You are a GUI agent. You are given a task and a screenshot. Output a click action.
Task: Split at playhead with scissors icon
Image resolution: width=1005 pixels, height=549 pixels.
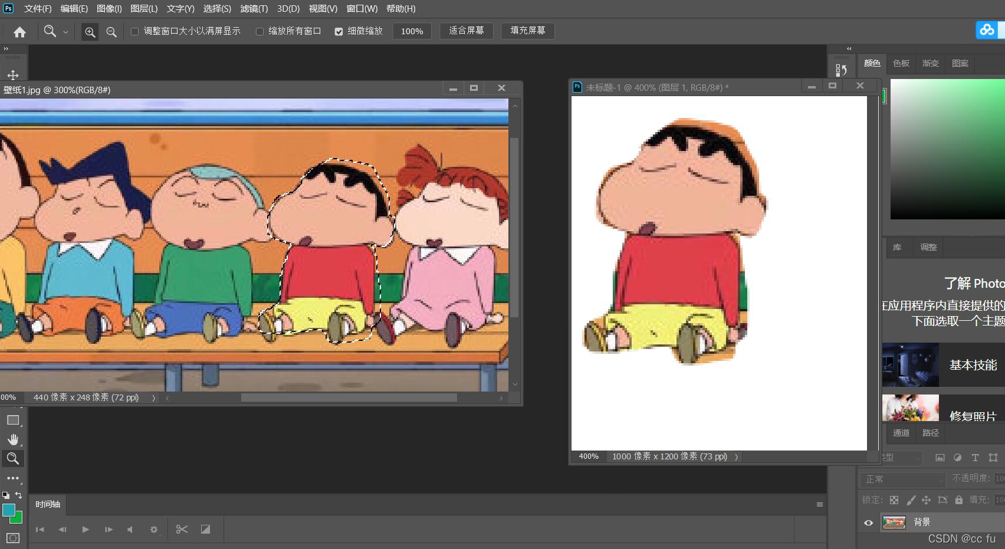click(x=182, y=529)
